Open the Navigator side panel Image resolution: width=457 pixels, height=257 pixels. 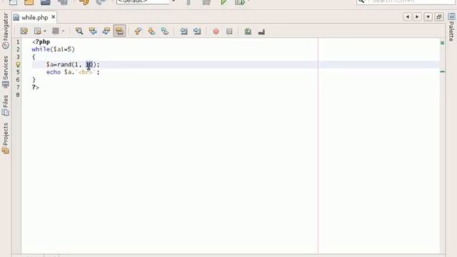point(6,31)
